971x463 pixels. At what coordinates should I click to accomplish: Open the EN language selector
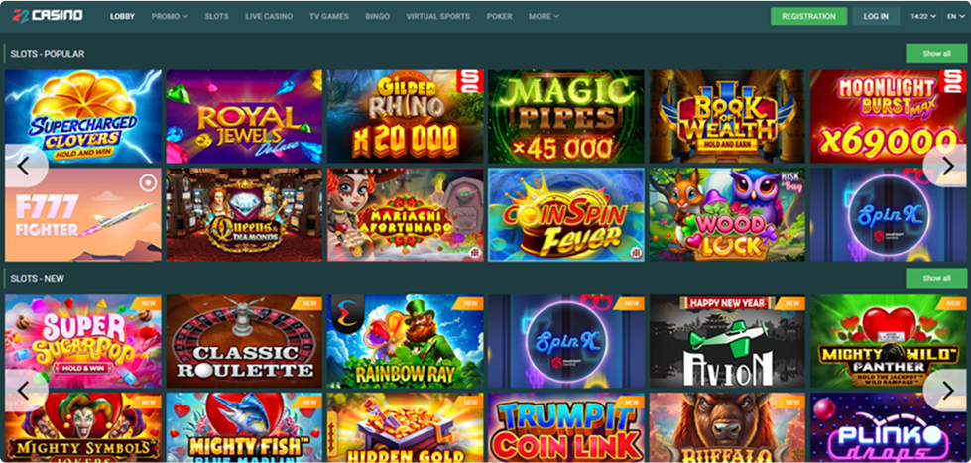(955, 16)
